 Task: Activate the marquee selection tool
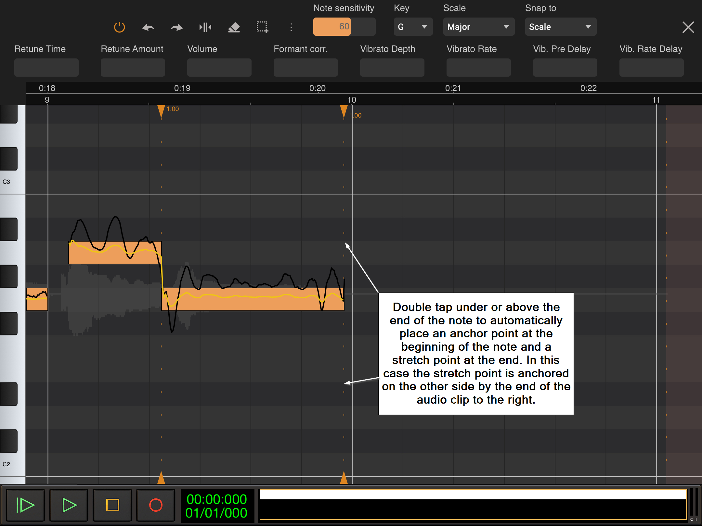262,27
